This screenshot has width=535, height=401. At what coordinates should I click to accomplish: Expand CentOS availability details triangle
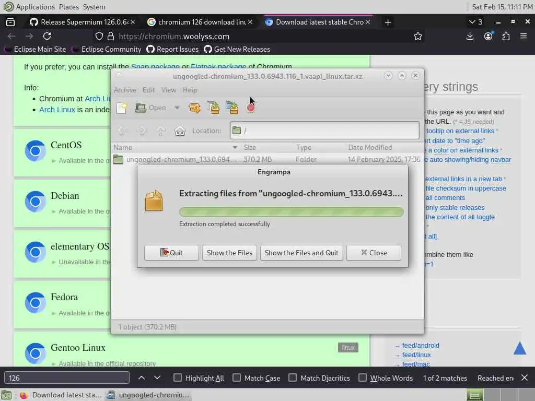coord(54,161)
